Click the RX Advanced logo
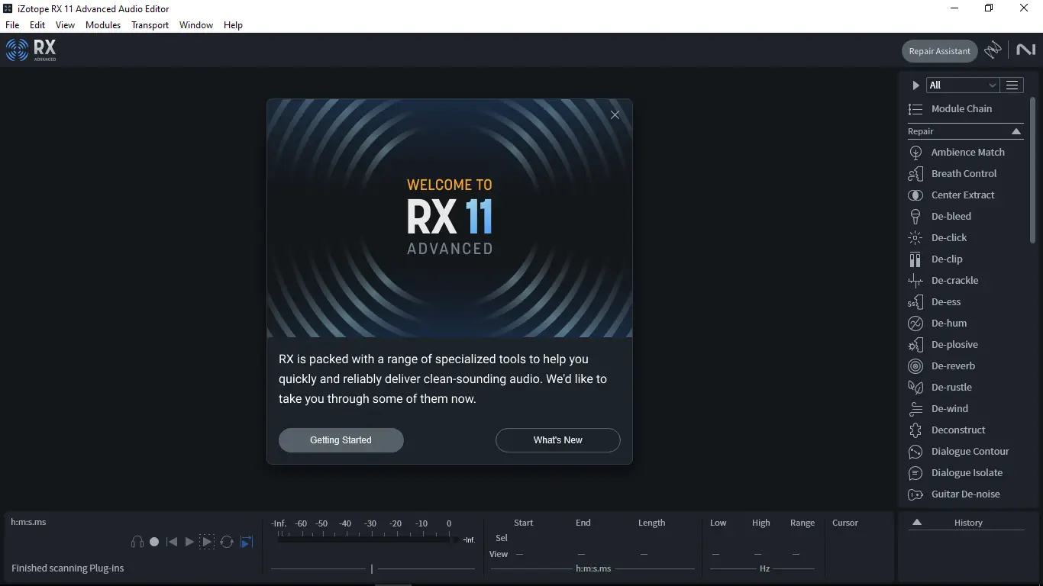Viewport: 1043px width, 586px height. point(31,50)
